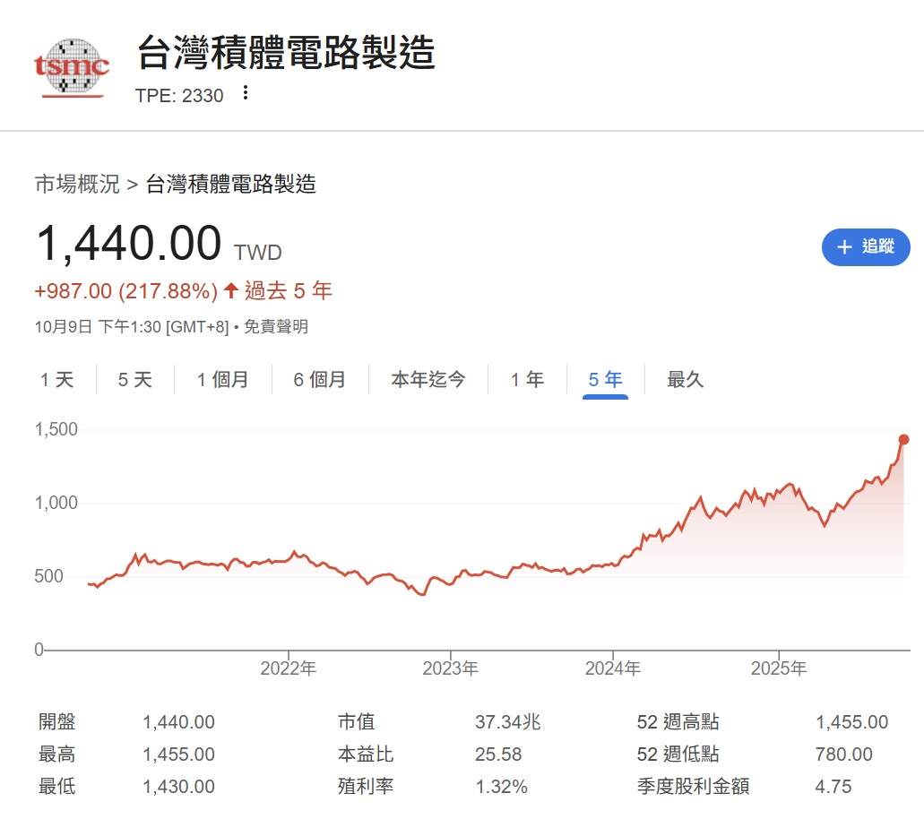Click the 追蹤 follow button
Screen dimensions: 924x819
tap(866, 247)
